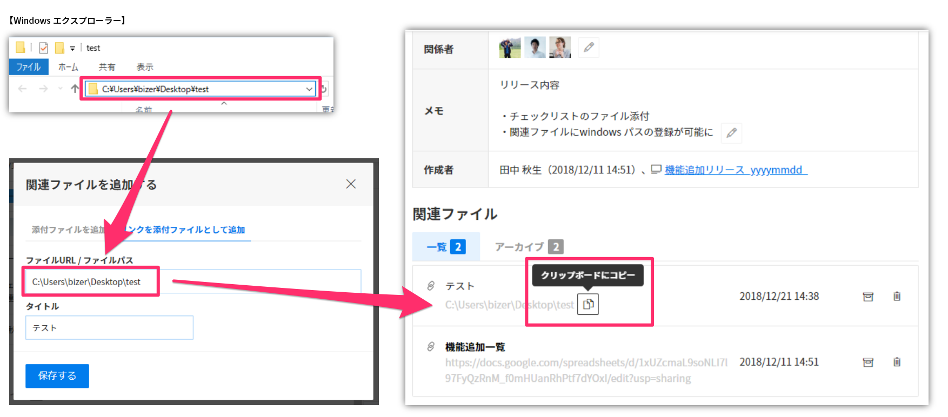The image size is (948, 417).
Task: Click the folder icon in Explorer title bar
Action: tap(20, 48)
